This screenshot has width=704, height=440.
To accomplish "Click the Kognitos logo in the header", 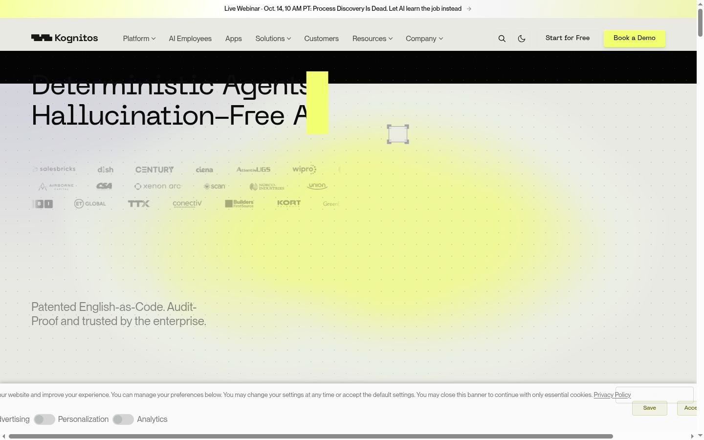I will 65,38.
